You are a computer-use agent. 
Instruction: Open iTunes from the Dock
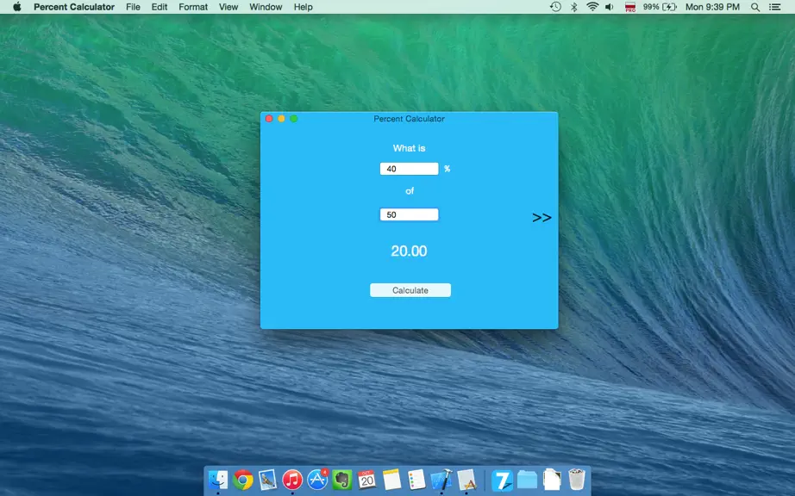point(292,480)
